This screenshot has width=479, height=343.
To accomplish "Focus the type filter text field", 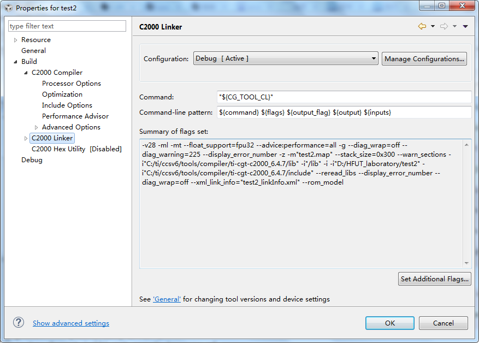I will click(67, 26).
